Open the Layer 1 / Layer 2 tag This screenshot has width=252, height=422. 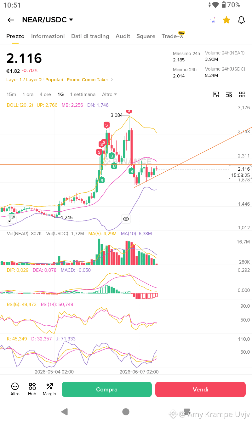[x=24, y=80]
